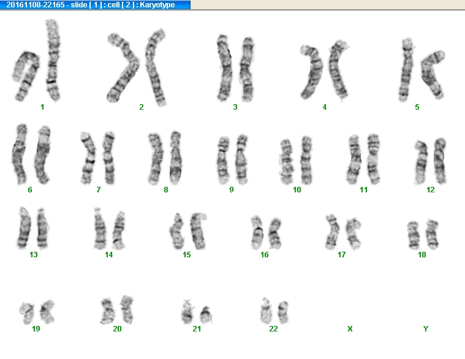Select the chromosome 17 pair image

[344, 232]
